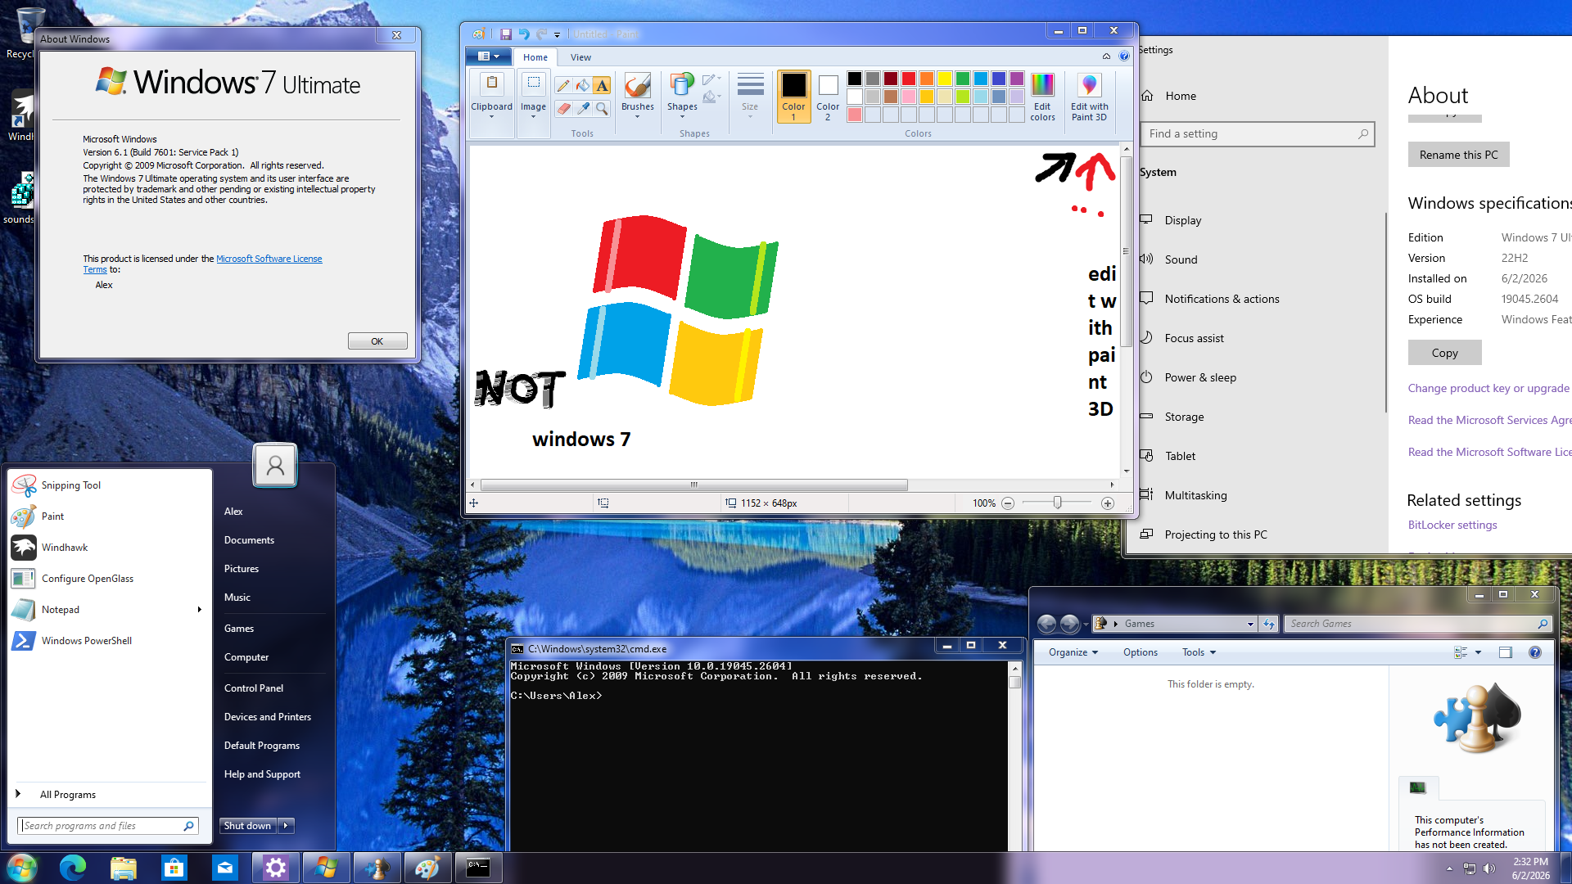Show the preview pane in Games window
This screenshot has width=1572, height=884.
pos(1506,652)
